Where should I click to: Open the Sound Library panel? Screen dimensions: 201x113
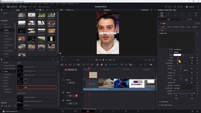click(44, 7)
